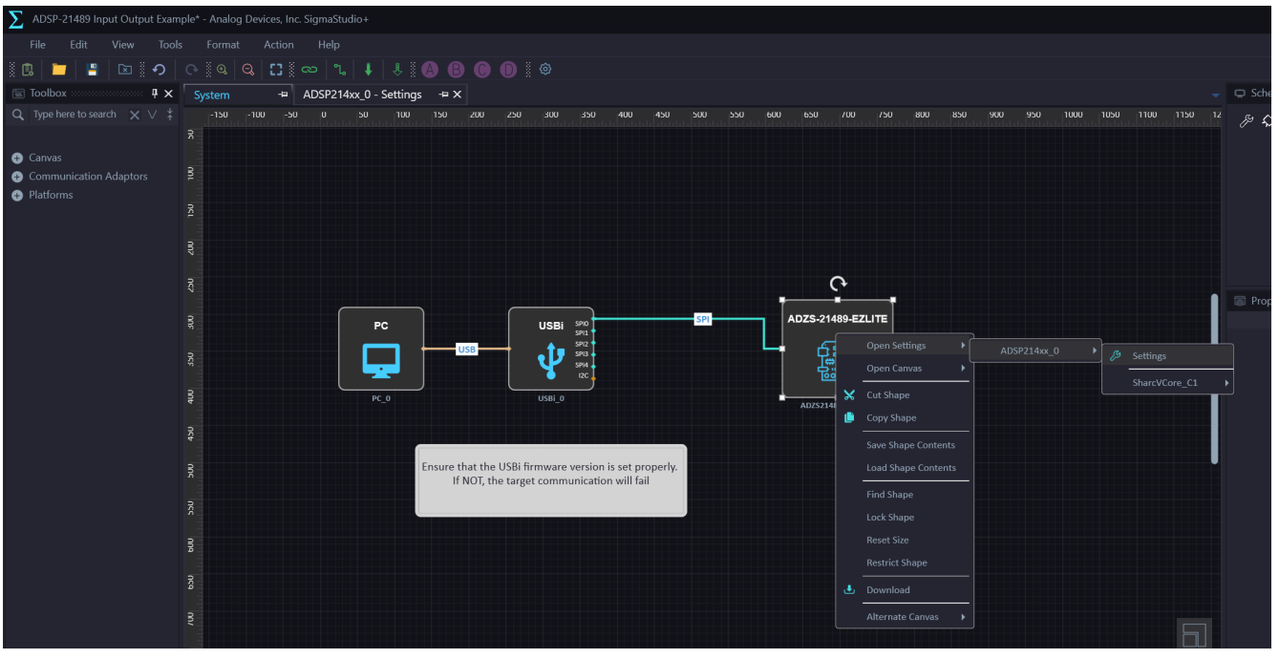The image size is (1279, 659).
Task: Choose Copy Shape in context menu
Action: coord(905,417)
